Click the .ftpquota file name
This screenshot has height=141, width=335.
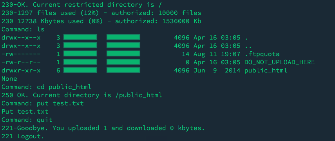262,54
